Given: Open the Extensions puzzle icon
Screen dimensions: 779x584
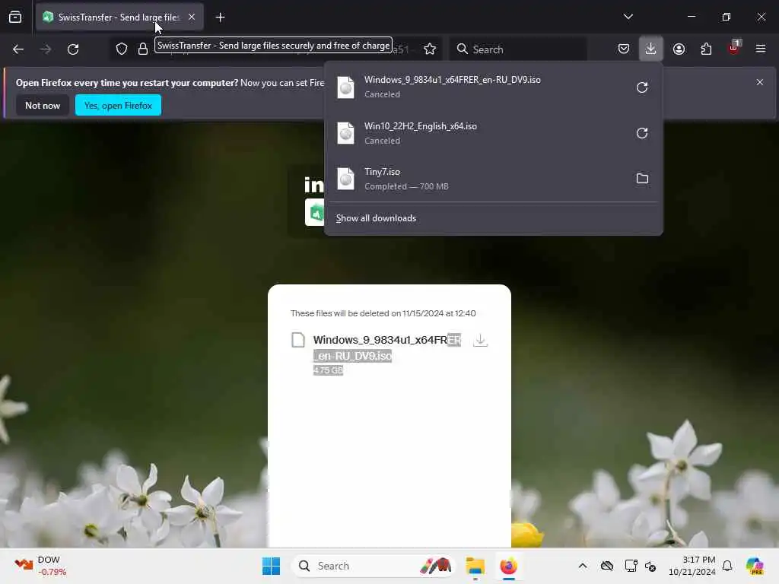Looking at the screenshot, I should 706,49.
